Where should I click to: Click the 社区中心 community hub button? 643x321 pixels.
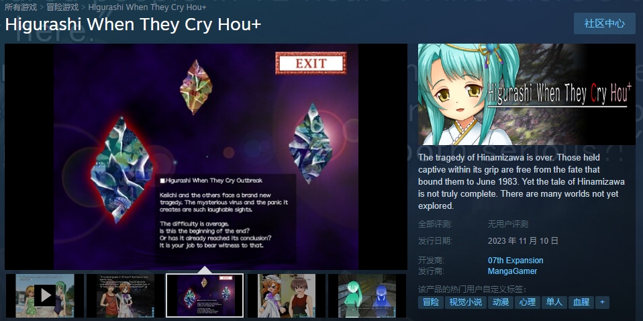605,24
